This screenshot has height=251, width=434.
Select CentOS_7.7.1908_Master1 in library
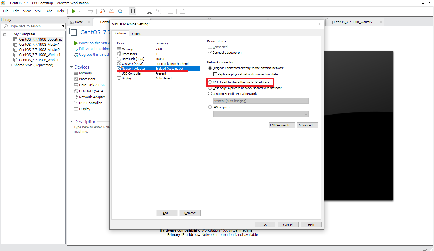point(39,45)
